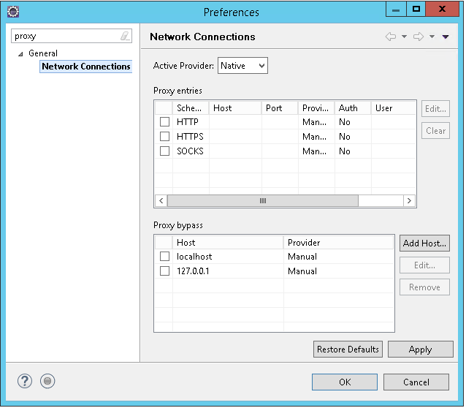466x408 pixels.
Task: Open the back history dropdown arrow
Action: 404,37
